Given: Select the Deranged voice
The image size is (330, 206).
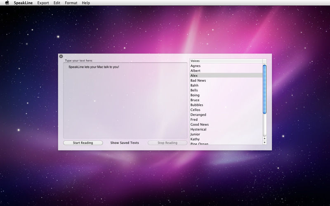Looking at the screenshot, I should coord(226,115).
